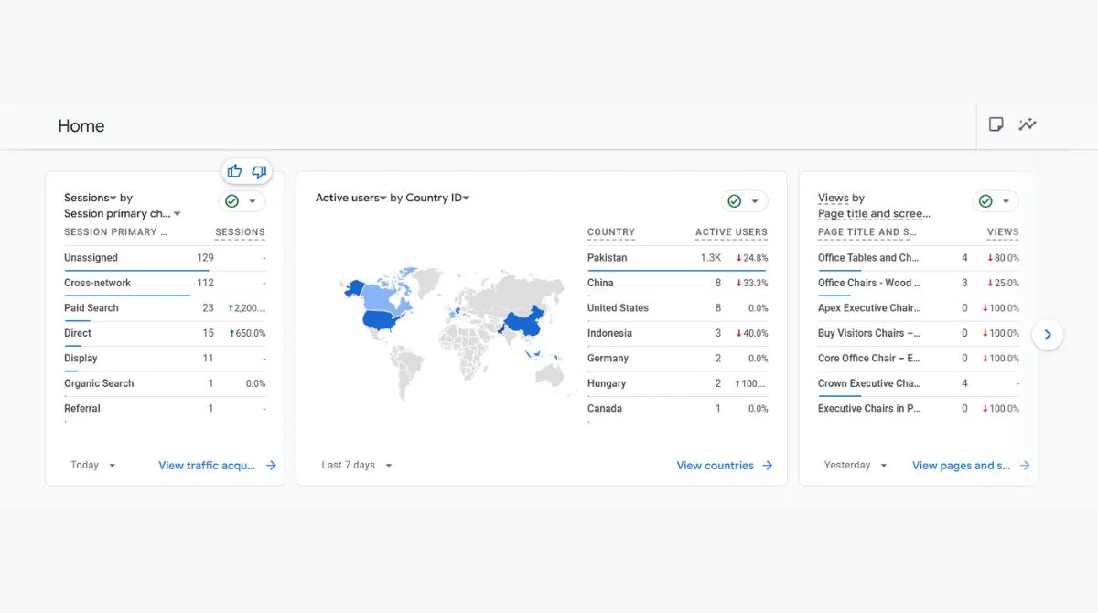Click the 80.0% views change value

(1004, 258)
